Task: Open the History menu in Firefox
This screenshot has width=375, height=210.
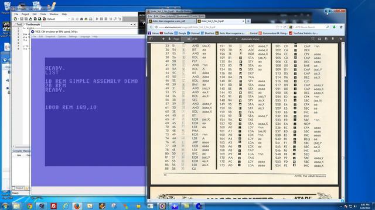Action: [171, 16]
